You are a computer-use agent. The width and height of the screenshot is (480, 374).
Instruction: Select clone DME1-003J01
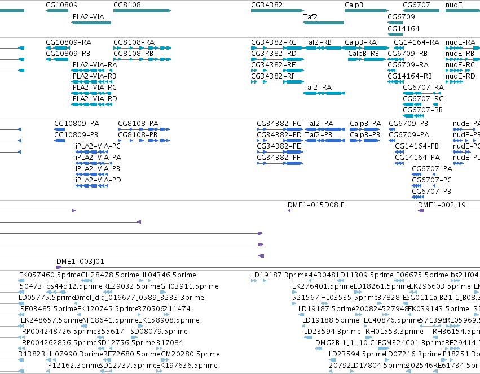80,262
